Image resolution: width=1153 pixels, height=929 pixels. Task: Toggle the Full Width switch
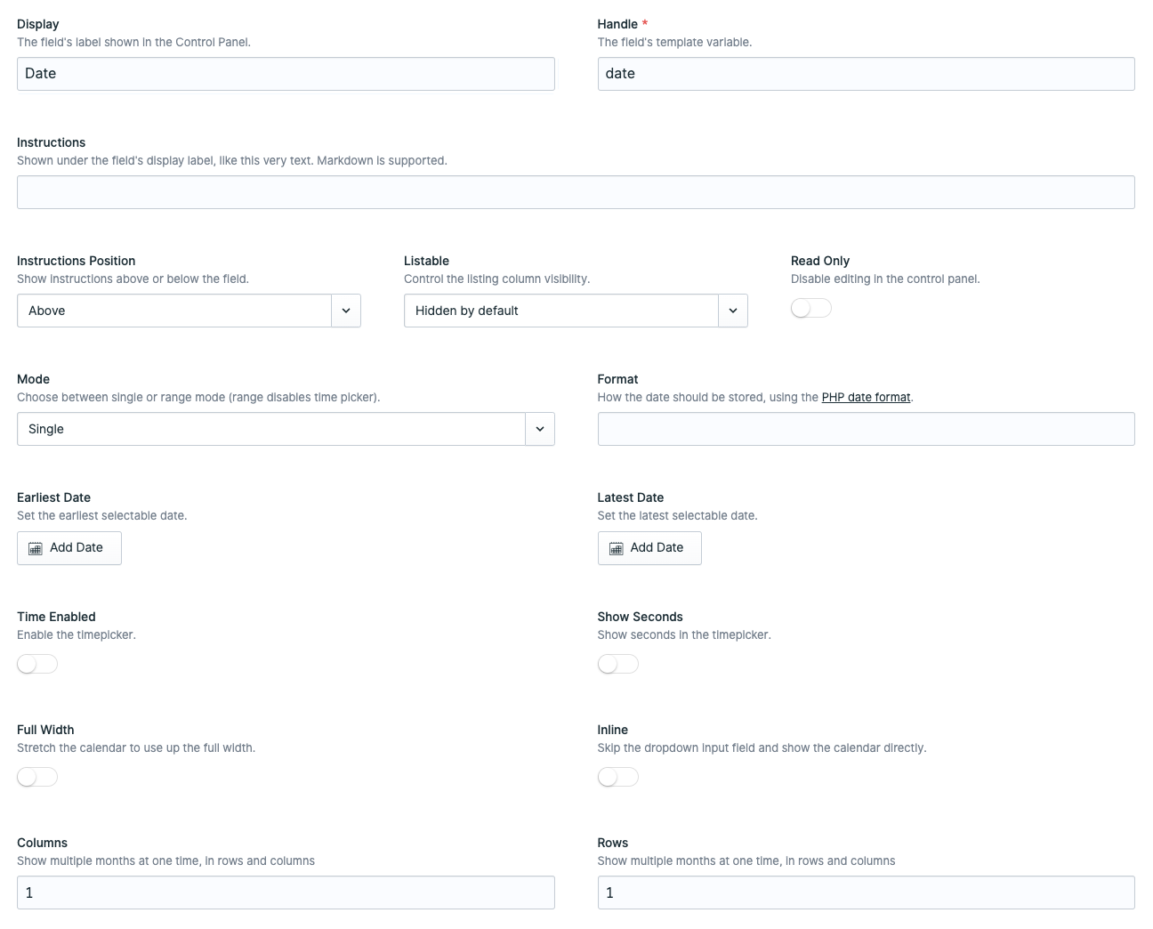click(37, 777)
